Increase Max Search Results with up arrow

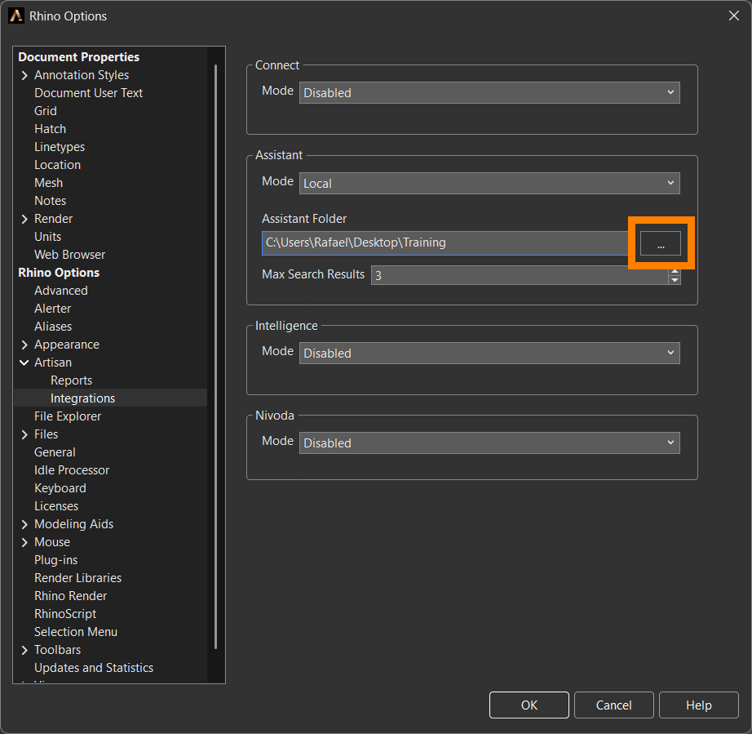coord(674,270)
